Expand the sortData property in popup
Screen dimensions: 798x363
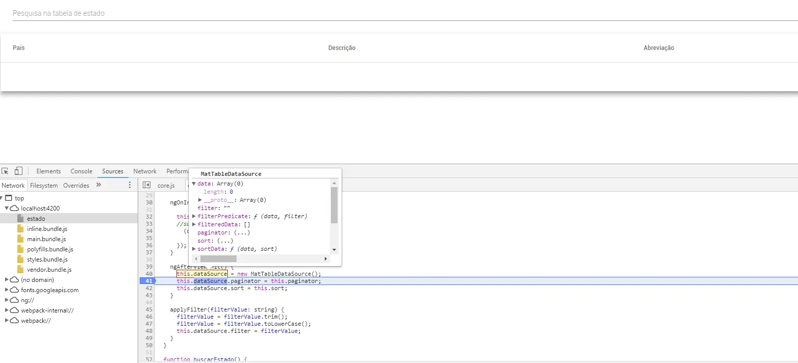pos(194,249)
